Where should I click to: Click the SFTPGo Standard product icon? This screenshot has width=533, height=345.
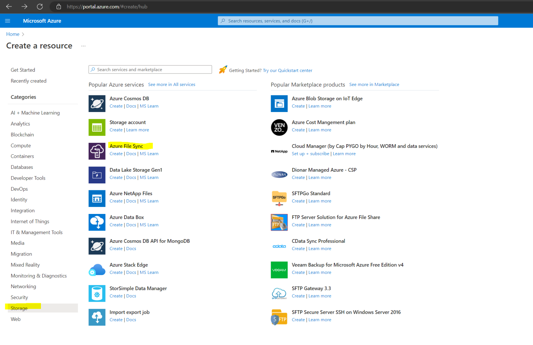[279, 198]
